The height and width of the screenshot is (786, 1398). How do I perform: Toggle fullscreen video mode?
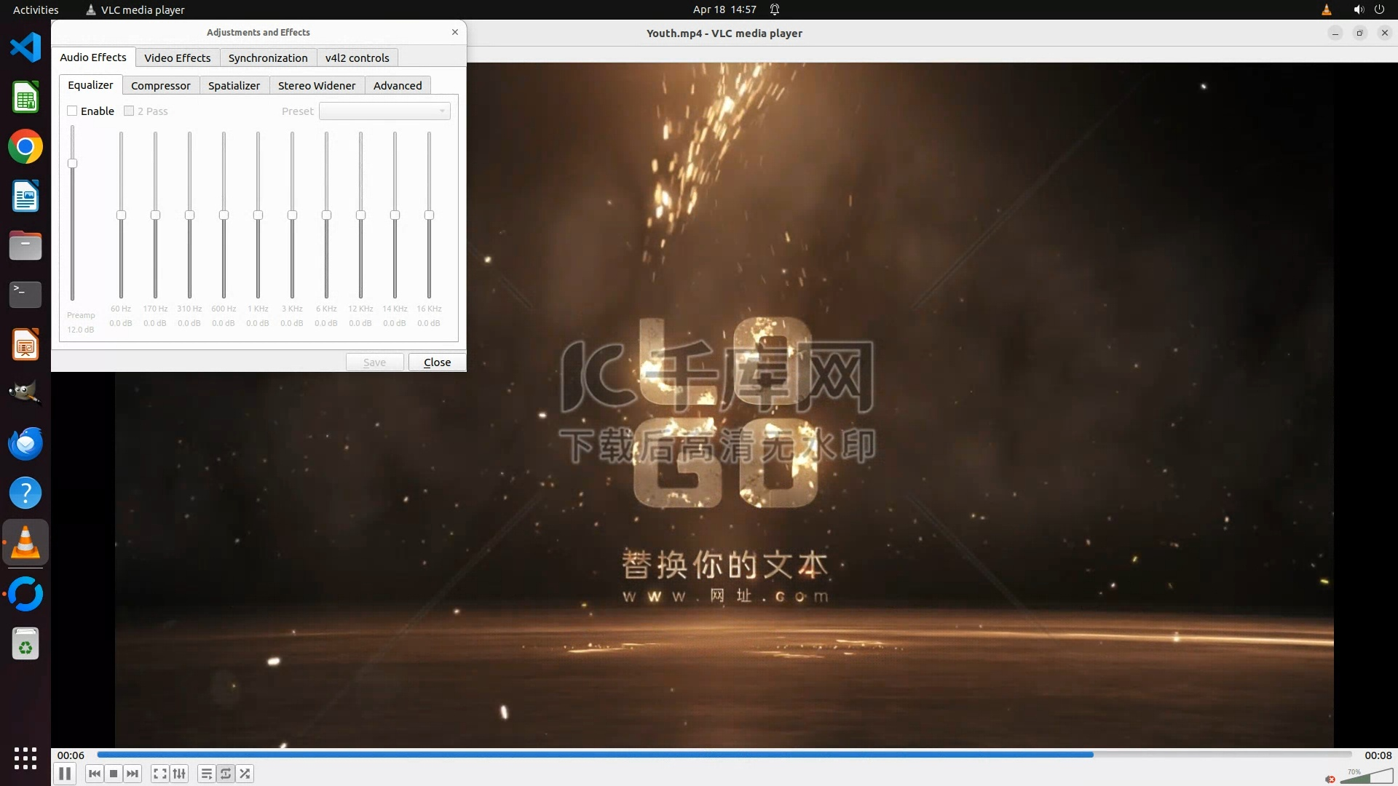[x=160, y=774]
